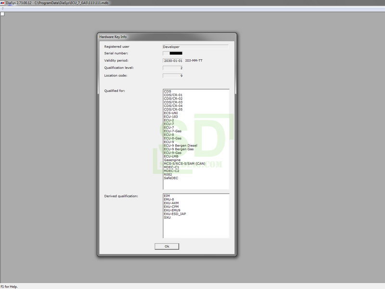
Task: Select SXU in the Derived qualification list
Action: click(167, 217)
